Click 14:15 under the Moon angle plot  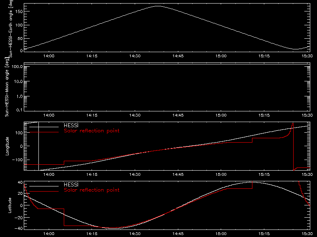pyautogui.click(x=92, y=115)
